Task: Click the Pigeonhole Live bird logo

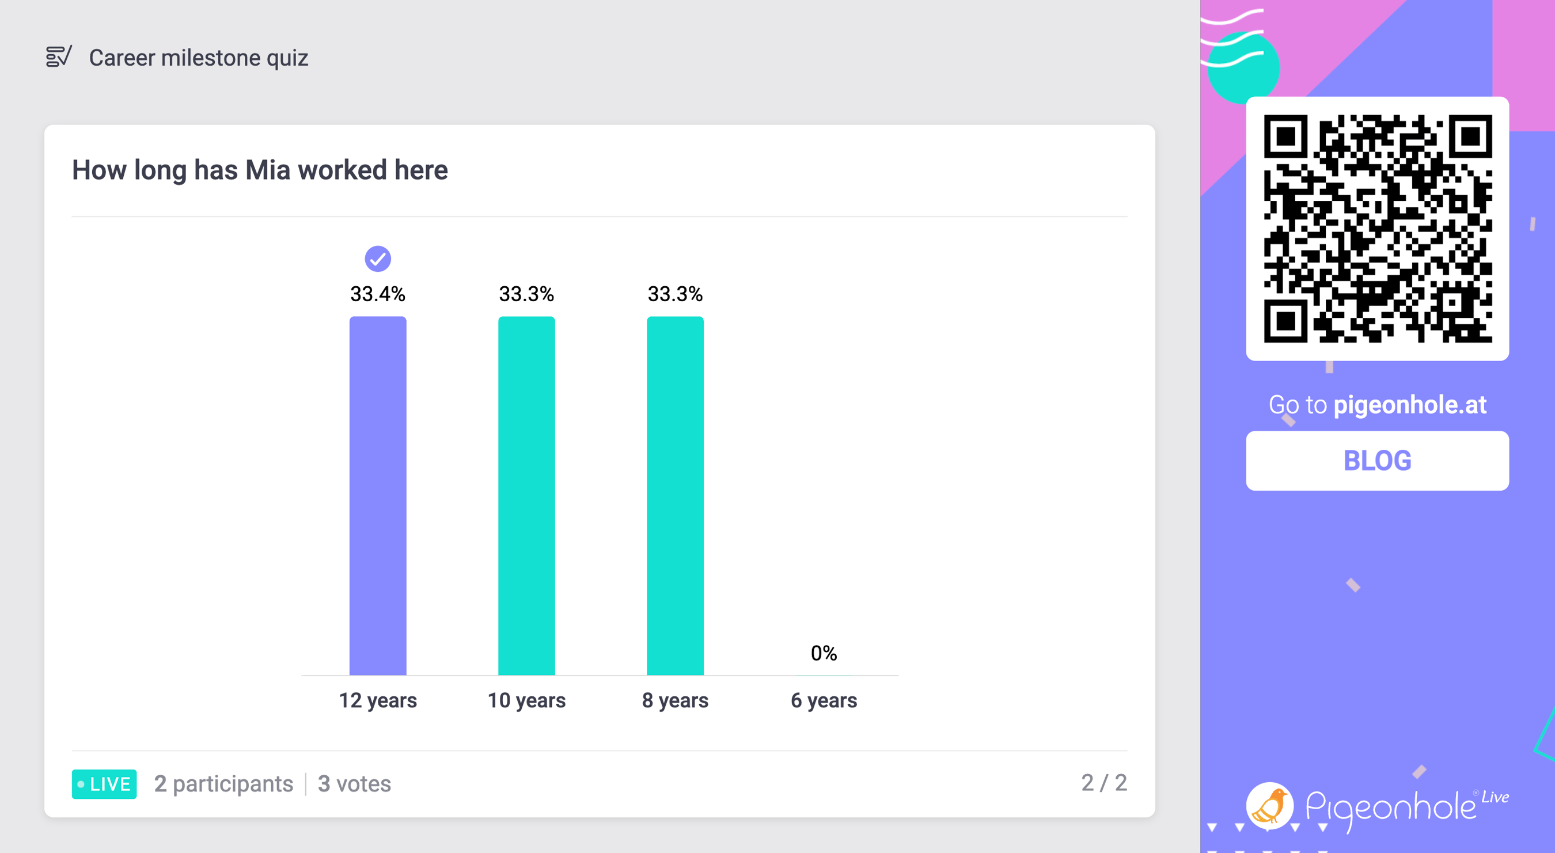Action: 1270,806
